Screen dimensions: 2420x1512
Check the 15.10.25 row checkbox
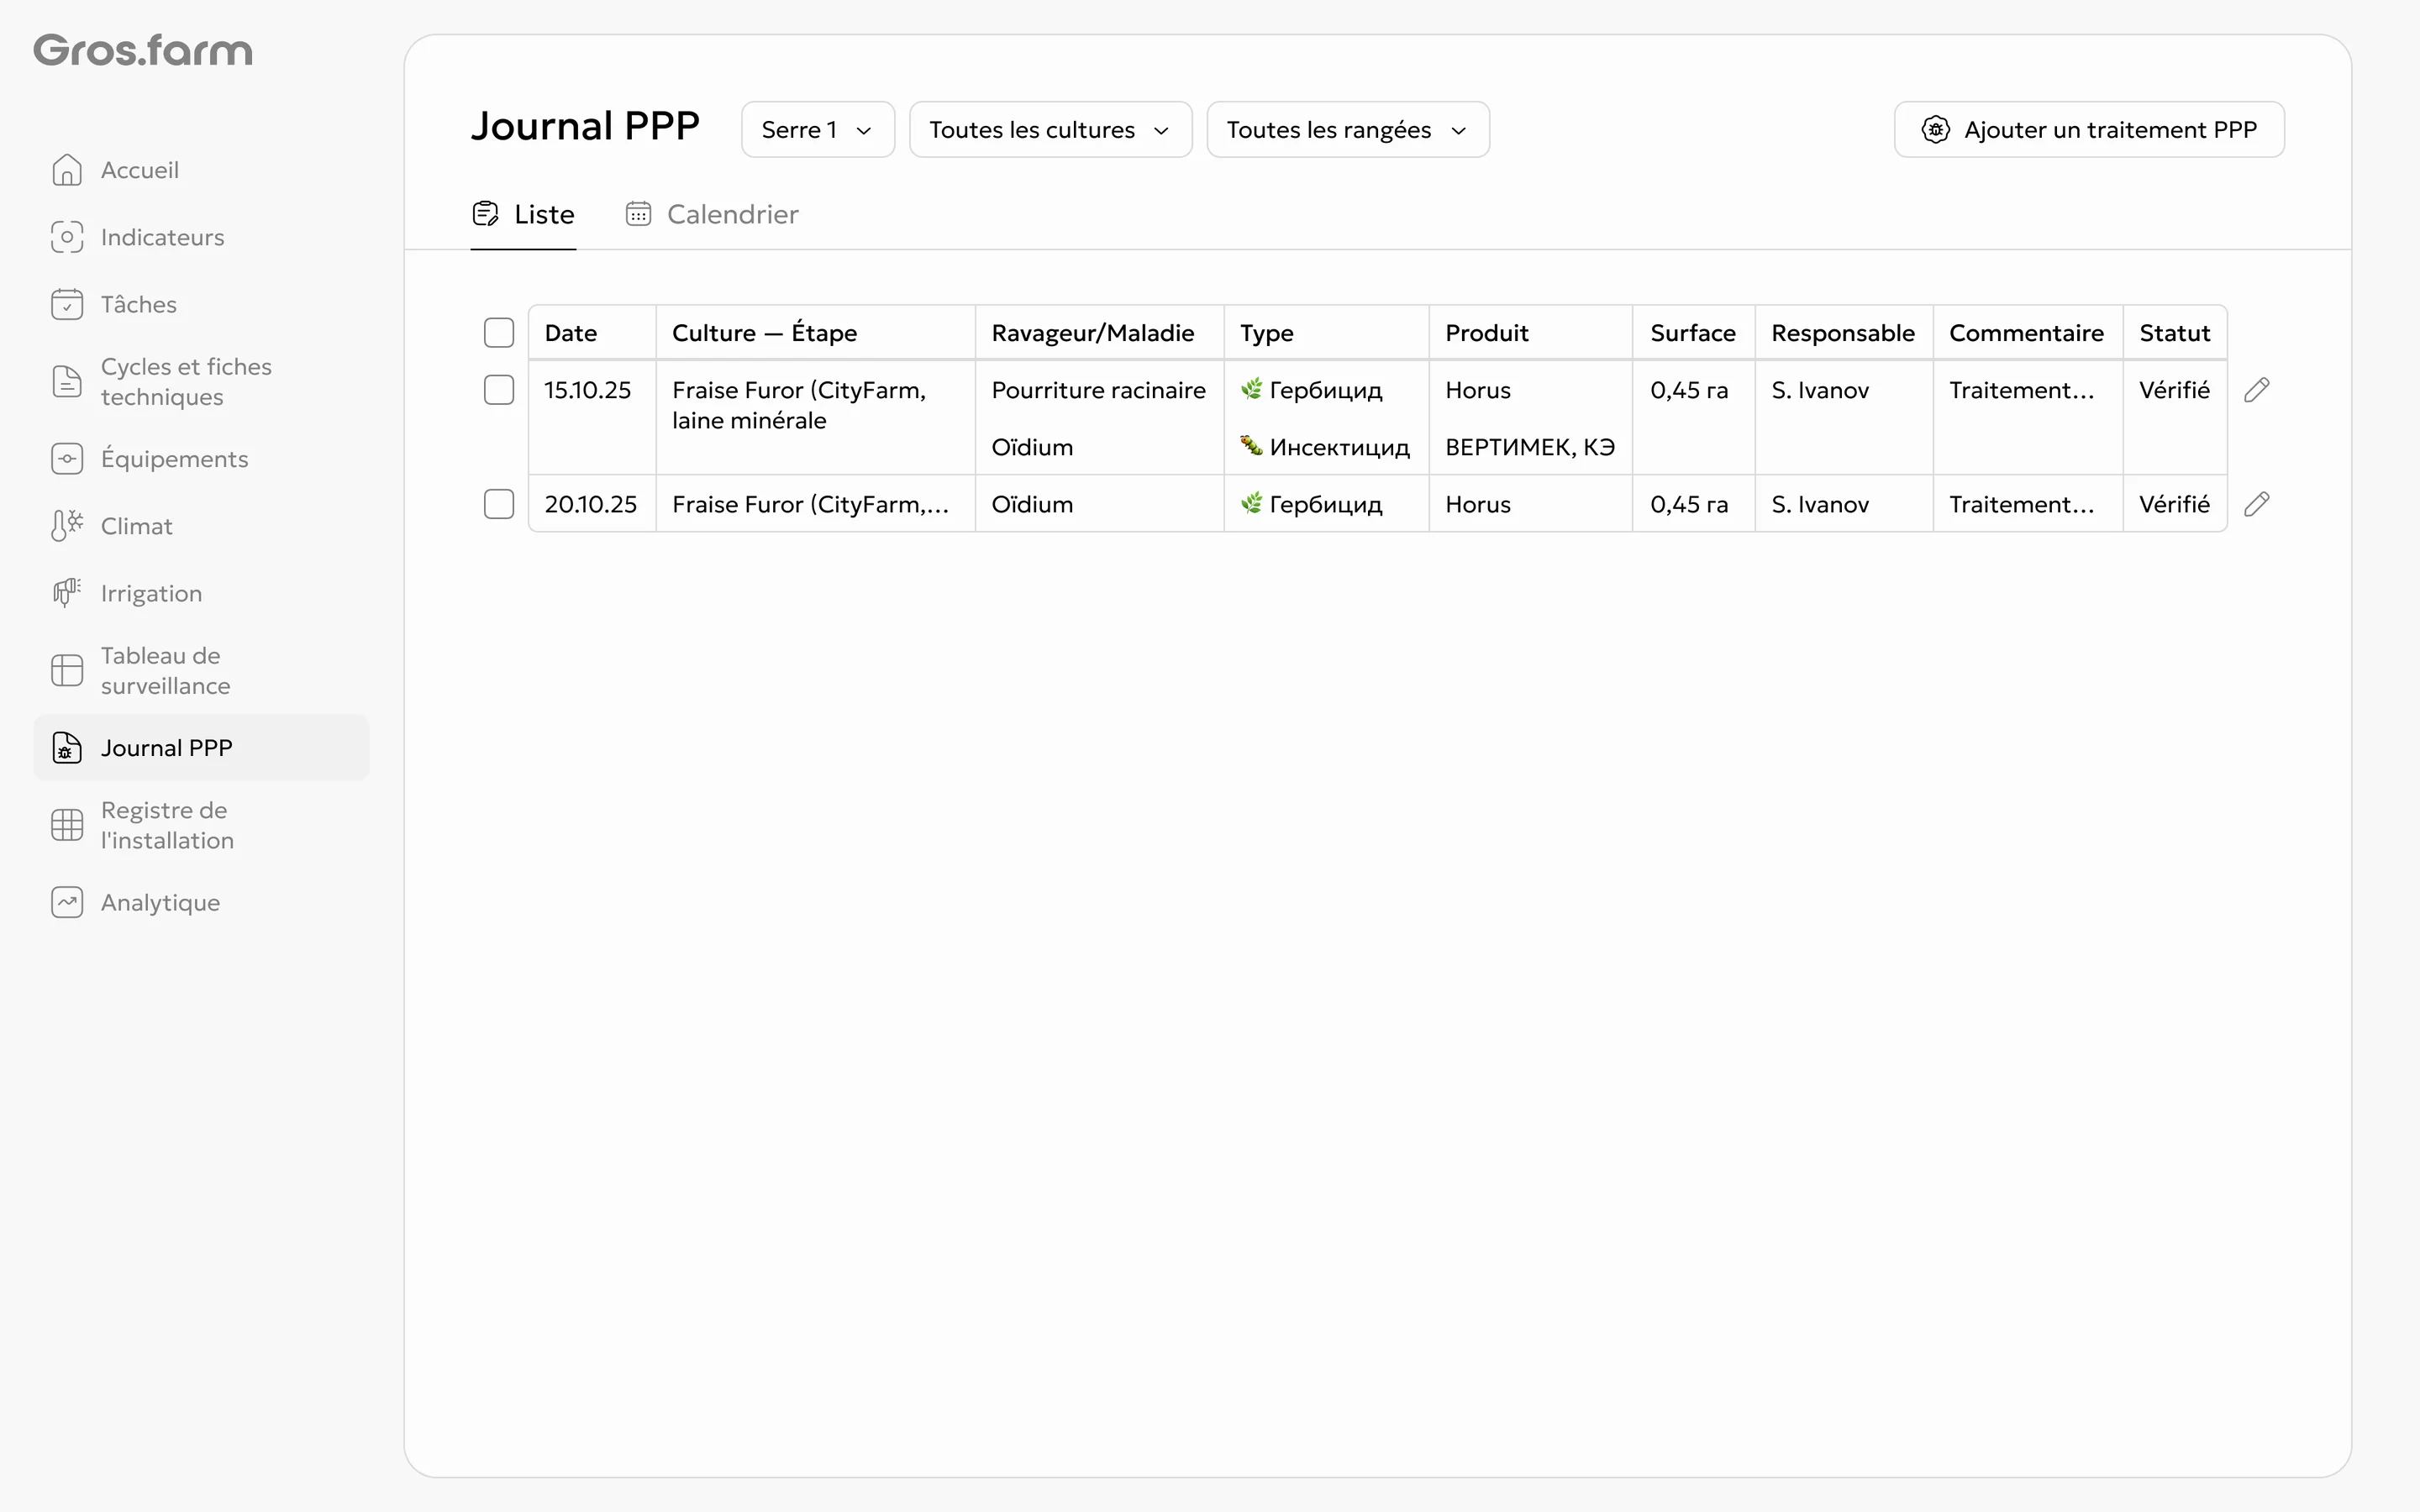coord(499,390)
